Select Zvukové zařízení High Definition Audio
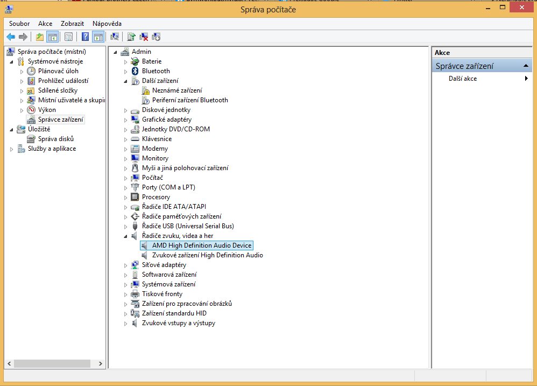This screenshot has width=537, height=386. (x=208, y=255)
